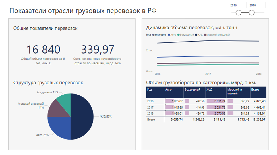The width and height of the screenshot is (277, 155).
Task: Click the Общие показатели перевозок title
Action: point(45,28)
